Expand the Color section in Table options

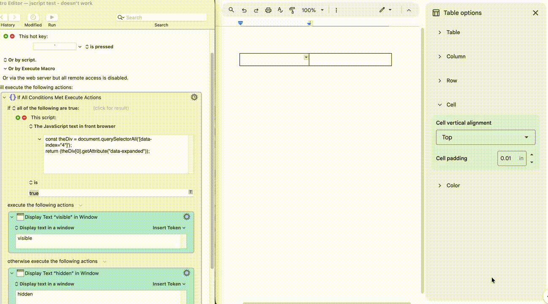click(439, 185)
